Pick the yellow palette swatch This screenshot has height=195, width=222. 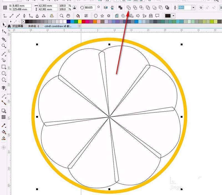pyautogui.click(x=80, y=22)
